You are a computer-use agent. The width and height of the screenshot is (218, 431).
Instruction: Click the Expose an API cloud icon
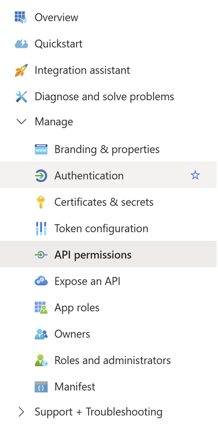[41, 281]
